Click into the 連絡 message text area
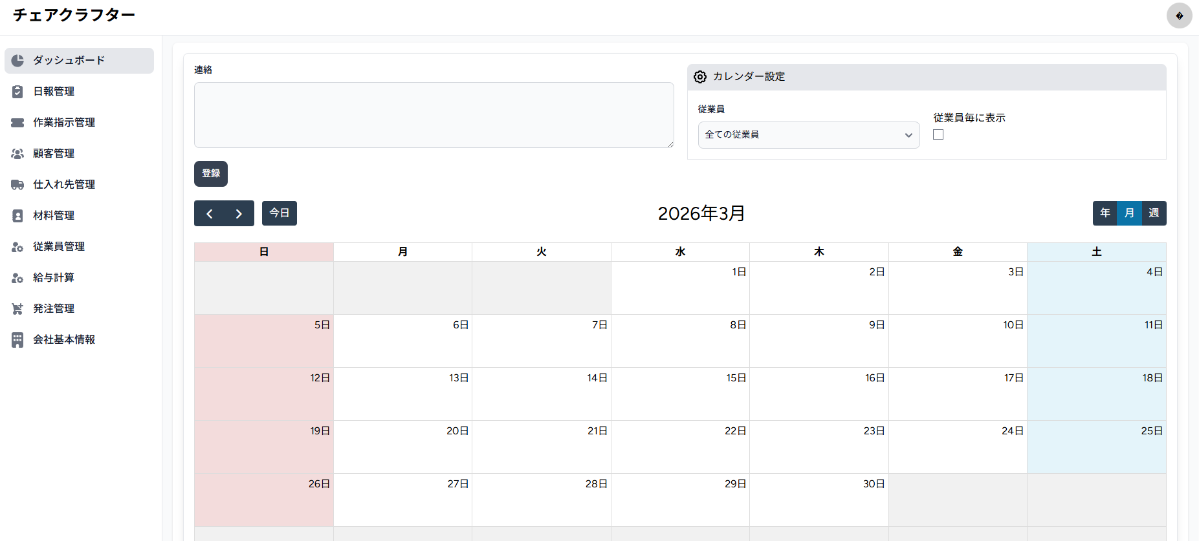This screenshot has height=541, width=1199. pyautogui.click(x=434, y=115)
